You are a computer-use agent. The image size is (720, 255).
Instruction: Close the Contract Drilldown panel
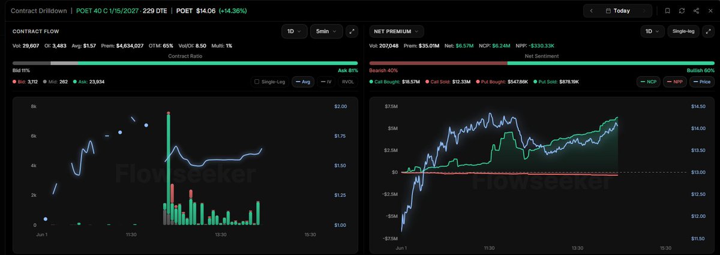(x=710, y=11)
